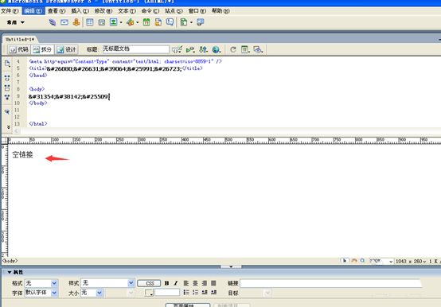Toggle align center in properties
441x307 pixels.
pos(195,283)
